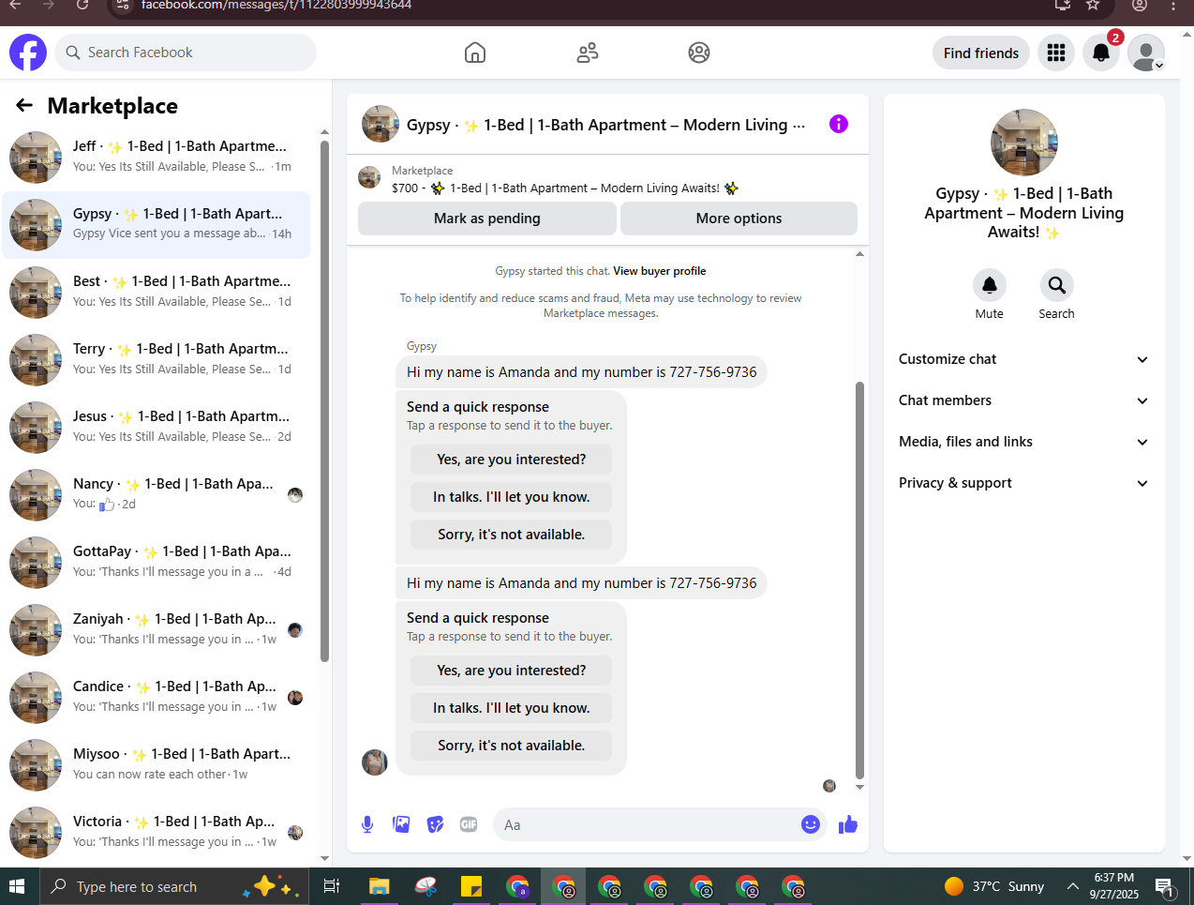Send a thumbs-up like
Viewport: 1194px width, 905px height.
pos(848,824)
